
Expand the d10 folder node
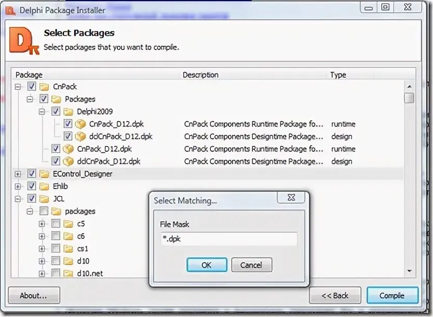pos(42,261)
